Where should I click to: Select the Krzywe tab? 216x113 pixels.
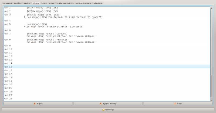click(52, 3)
